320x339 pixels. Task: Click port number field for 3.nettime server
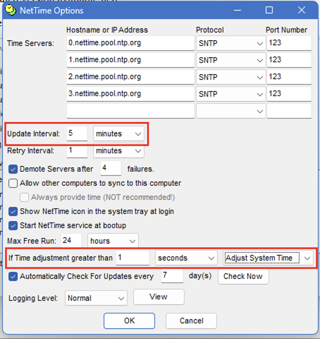coord(289,94)
